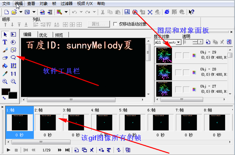Viewport: 235px width, 155px height.
Task: Click the New file icon
Action: [7, 12]
